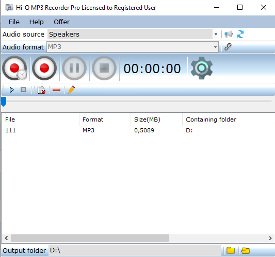Click the megaphone speaker icon
275x257 pixels.
click(229, 34)
